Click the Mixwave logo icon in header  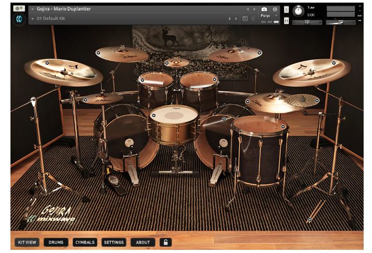[19, 19]
